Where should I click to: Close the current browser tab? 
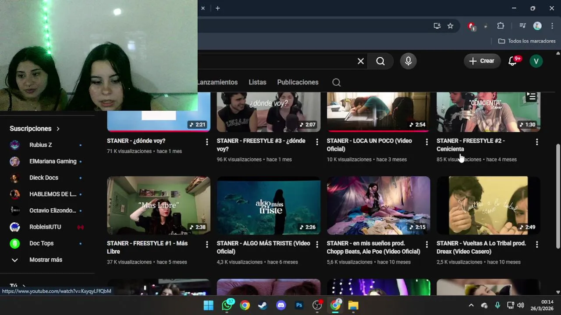click(203, 8)
